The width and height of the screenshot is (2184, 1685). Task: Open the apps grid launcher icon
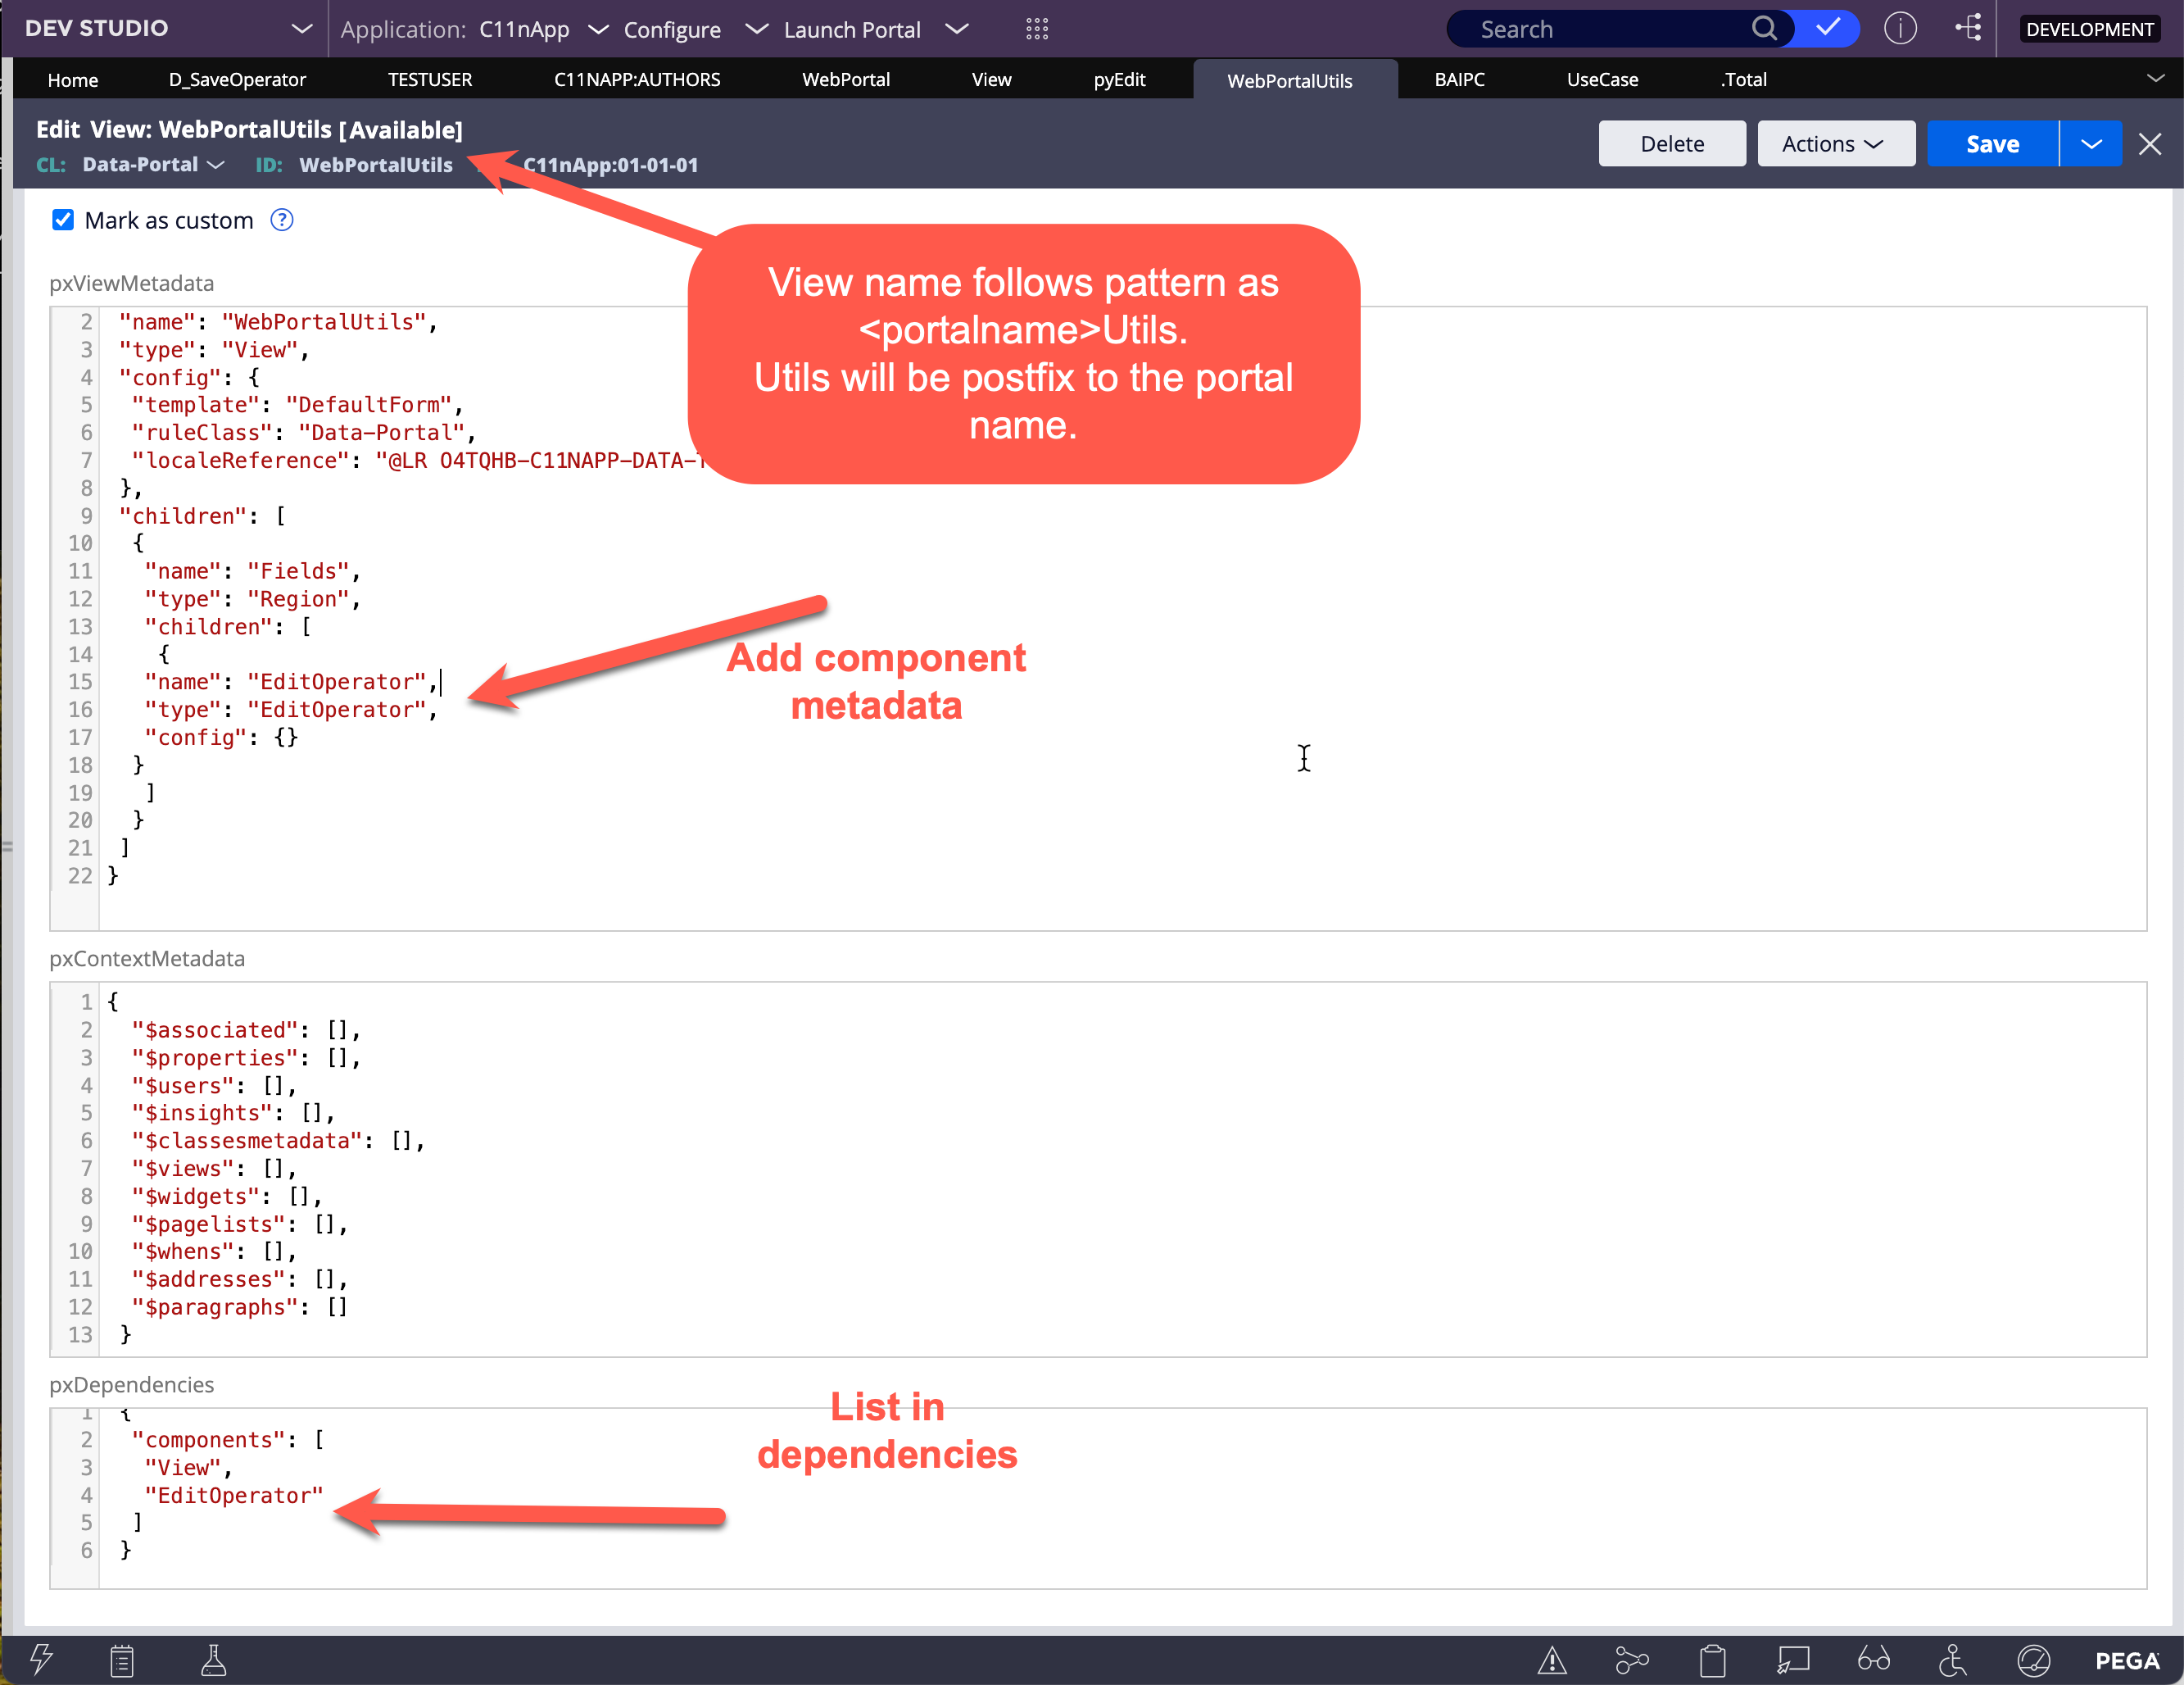(x=1037, y=29)
